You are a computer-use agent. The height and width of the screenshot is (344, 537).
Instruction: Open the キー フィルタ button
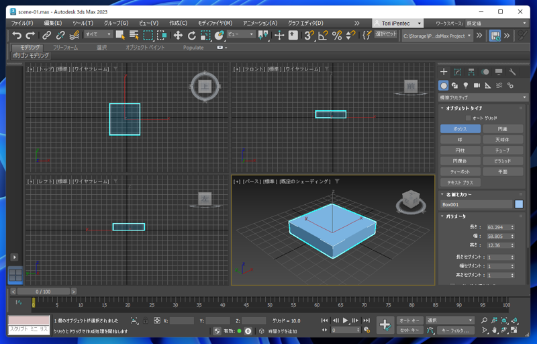point(454,331)
